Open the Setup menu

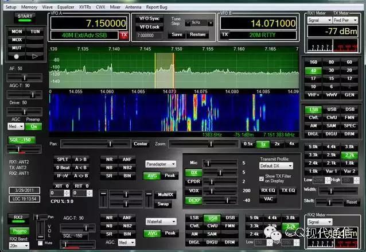pos(11,7)
